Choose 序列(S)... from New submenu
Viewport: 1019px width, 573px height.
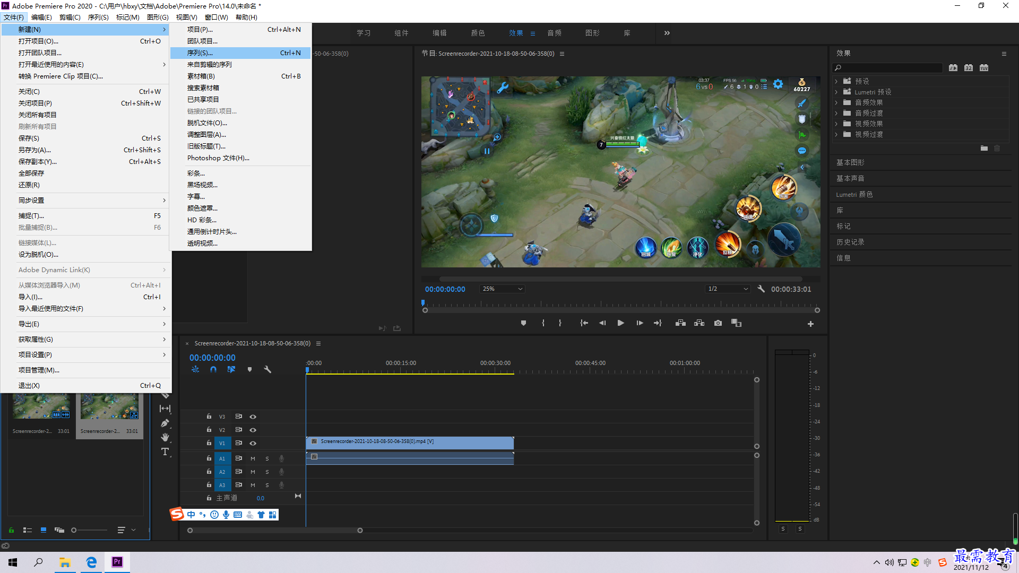(x=240, y=53)
